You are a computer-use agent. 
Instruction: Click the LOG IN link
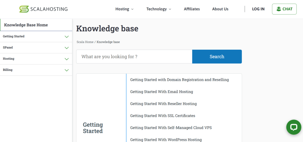click(x=258, y=9)
